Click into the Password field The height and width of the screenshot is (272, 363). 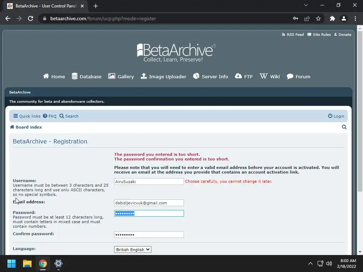(149, 214)
